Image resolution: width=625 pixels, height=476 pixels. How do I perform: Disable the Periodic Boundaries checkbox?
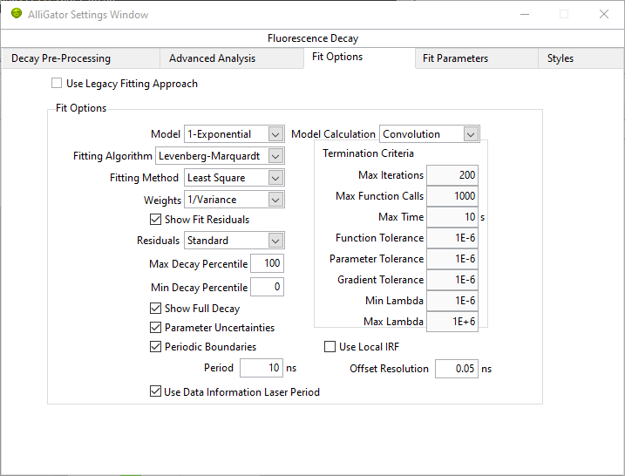(155, 346)
